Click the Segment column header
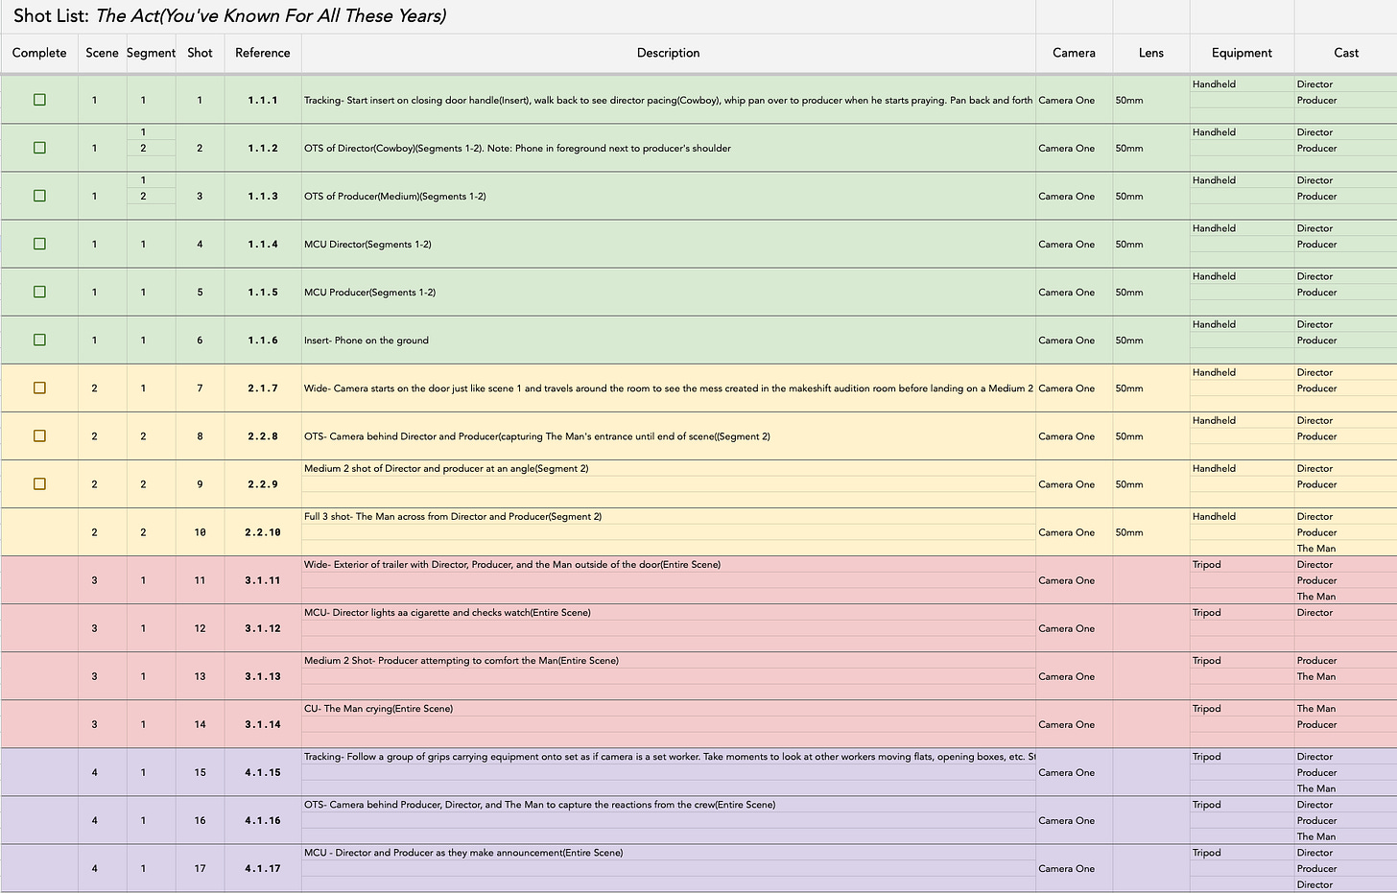 pyautogui.click(x=152, y=53)
